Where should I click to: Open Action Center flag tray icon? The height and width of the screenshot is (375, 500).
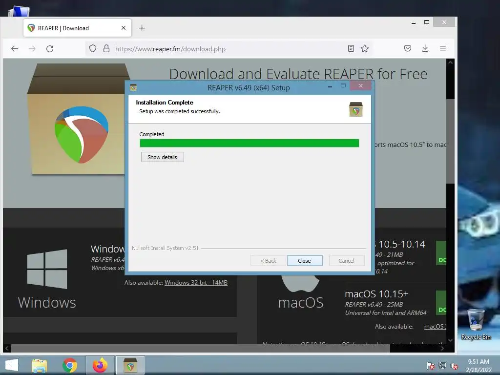(431, 366)
